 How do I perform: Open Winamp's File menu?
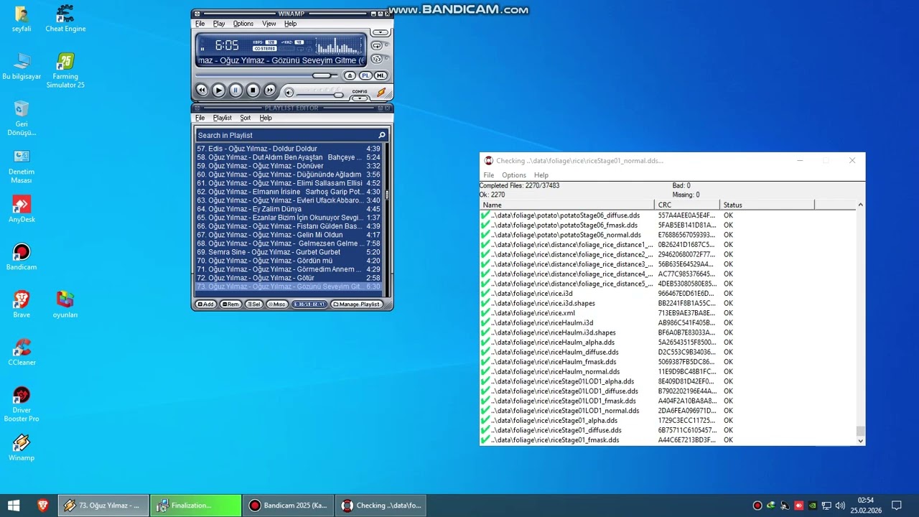point(200,24)
